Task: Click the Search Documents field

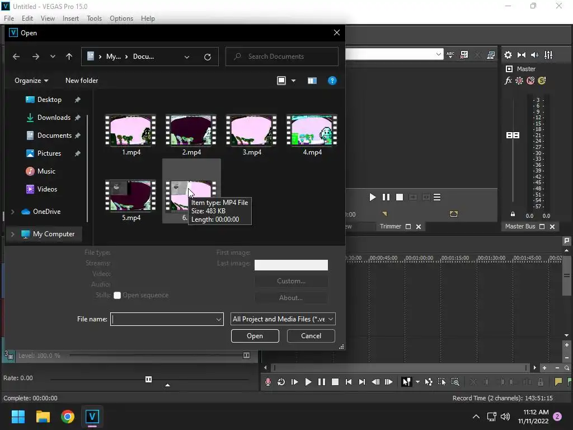Action: [x=282, y=57]
